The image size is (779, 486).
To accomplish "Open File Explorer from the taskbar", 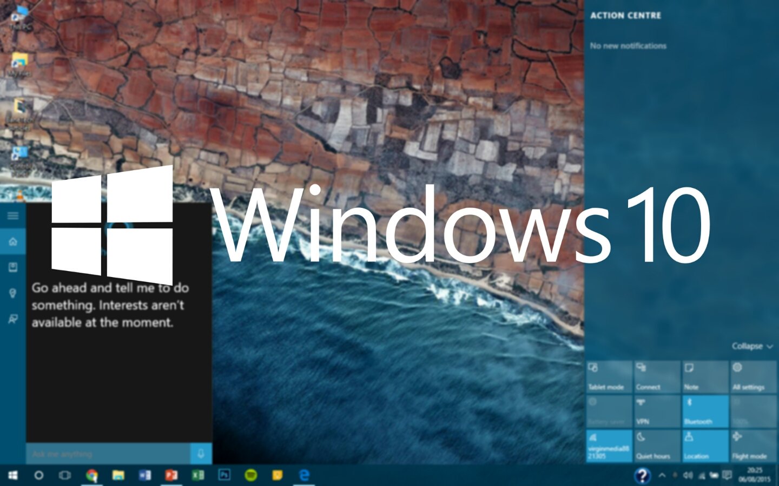I will pos(118,475).
